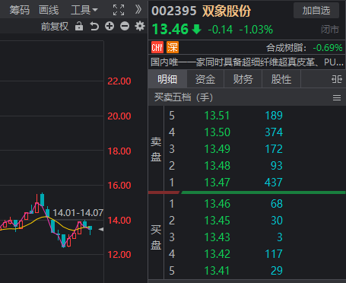Click the stock name 双象股份
The width and height of the screenshot is (346, 283).
(227, 11)
